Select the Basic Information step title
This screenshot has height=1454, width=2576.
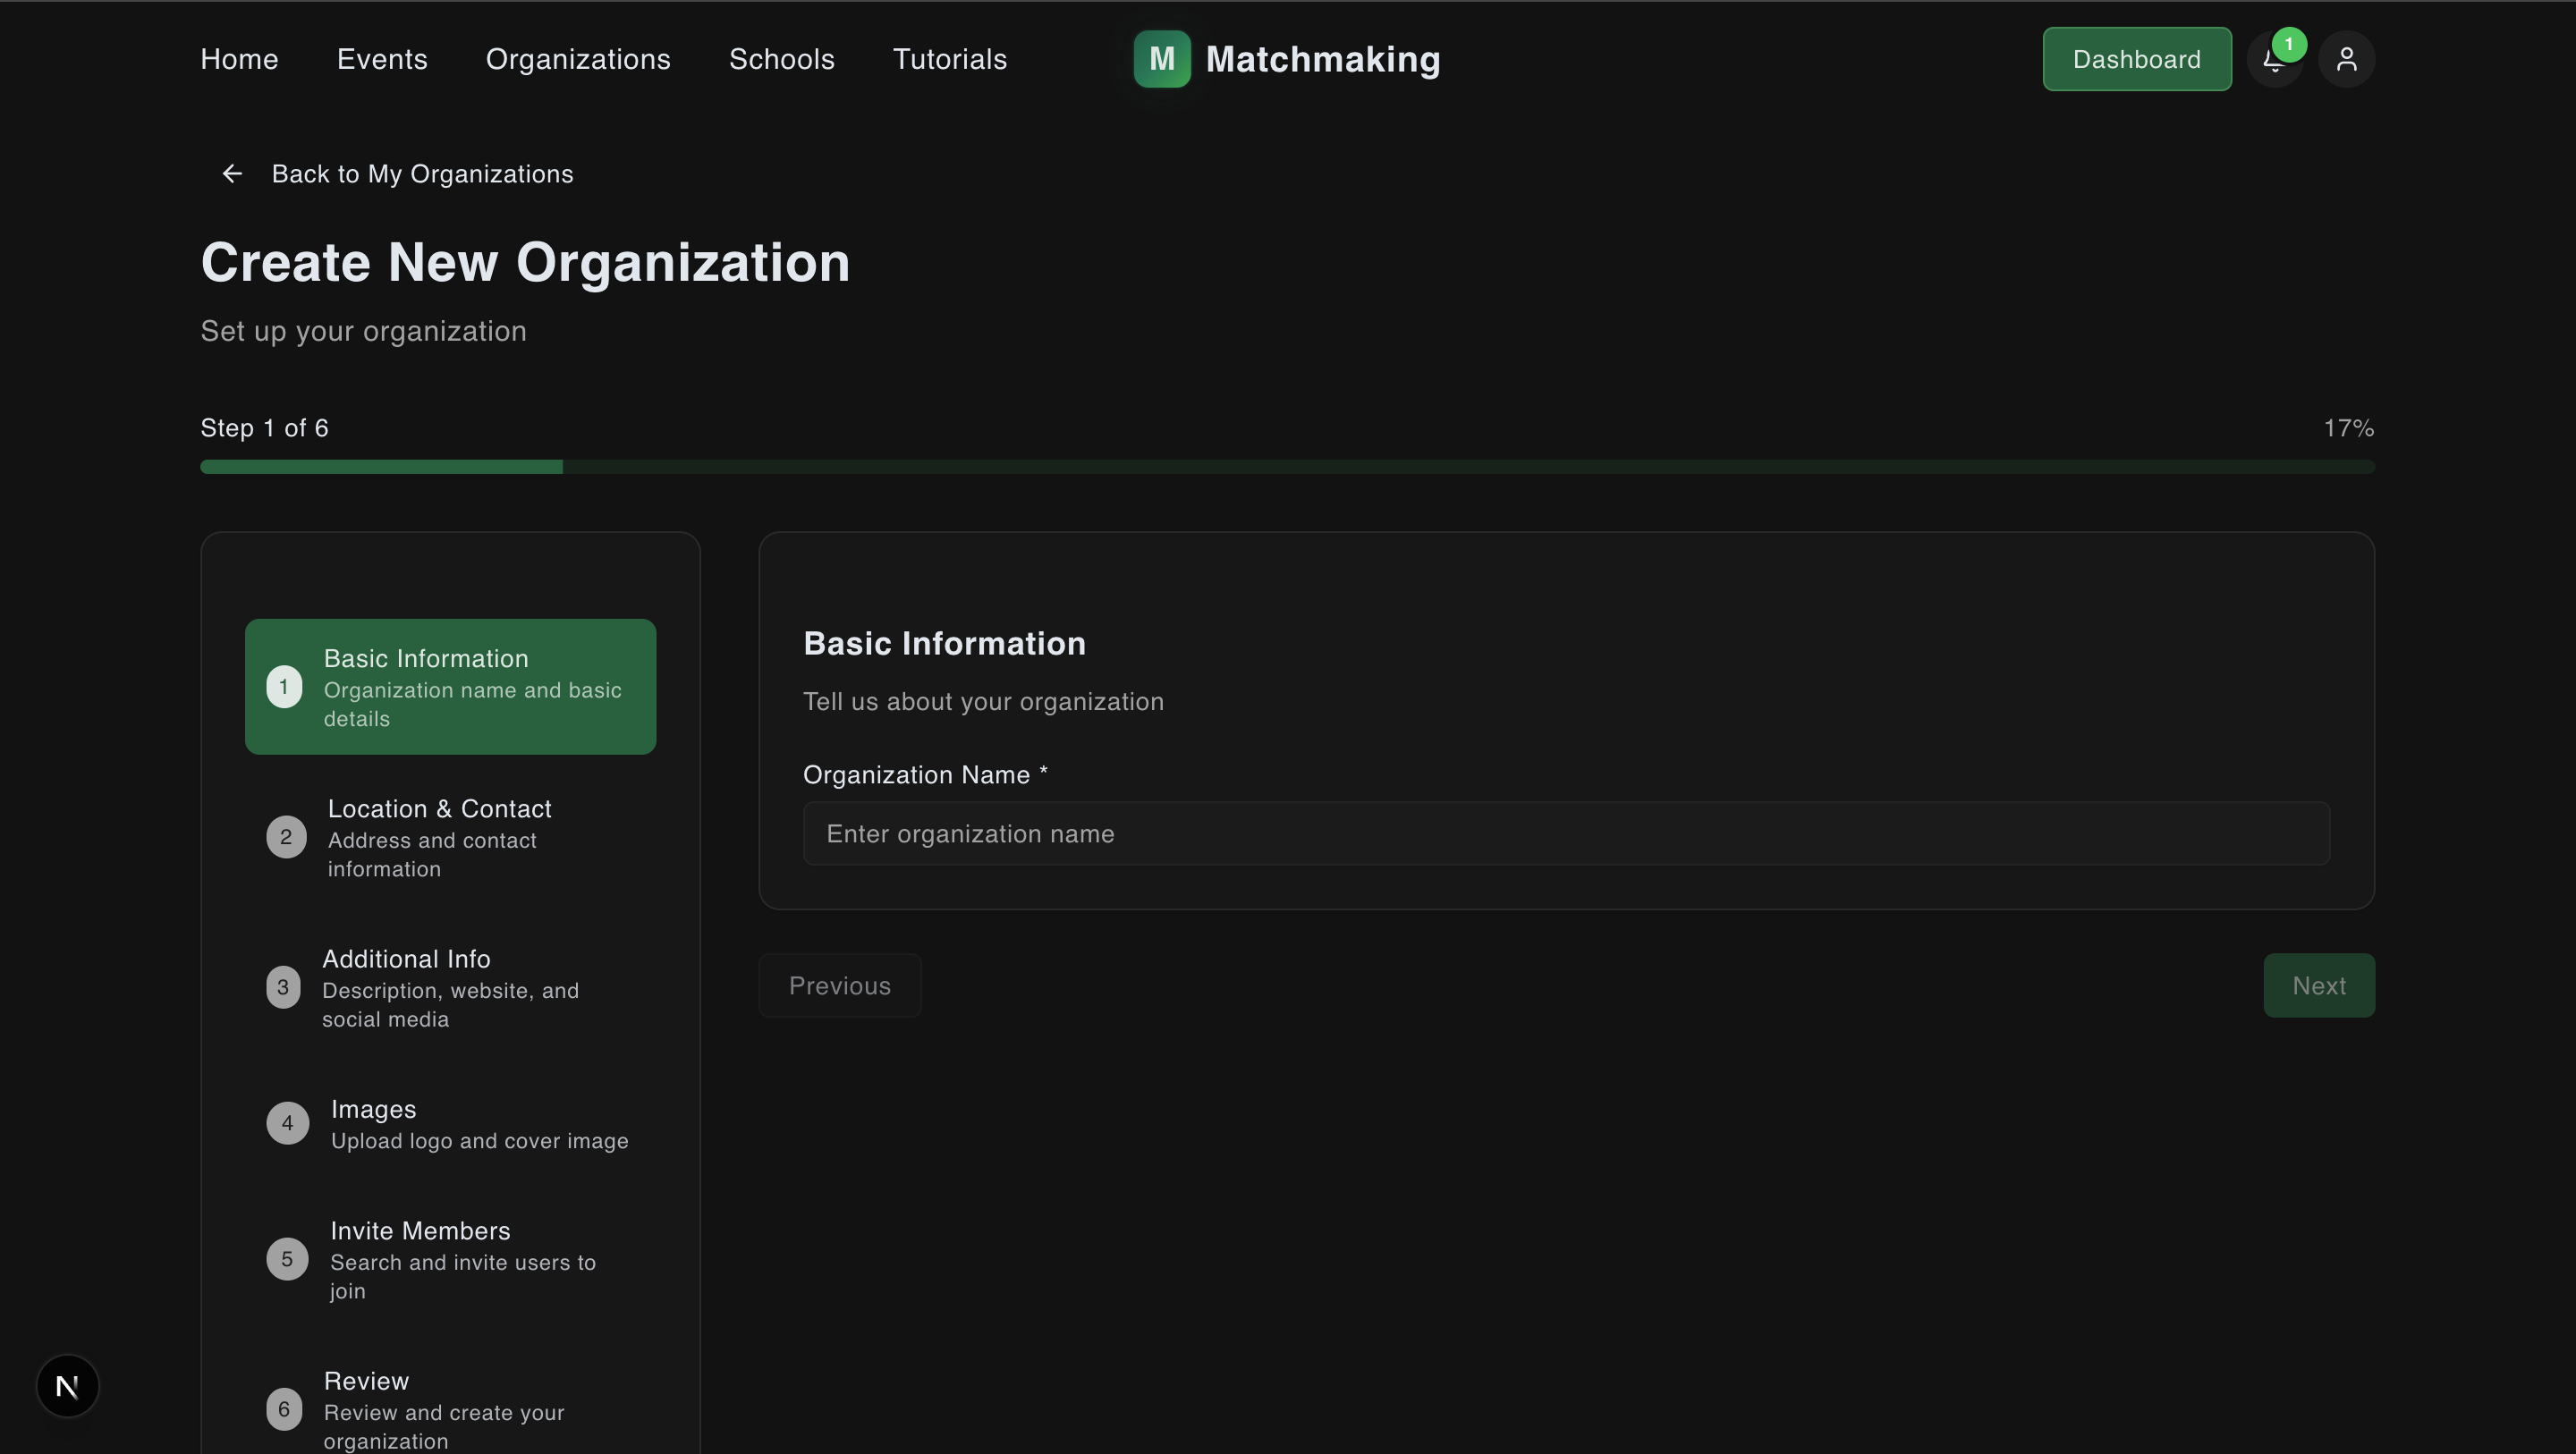click(426, 658)
